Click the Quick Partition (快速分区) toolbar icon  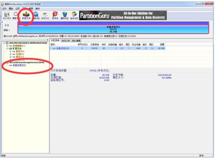[36, 14]
